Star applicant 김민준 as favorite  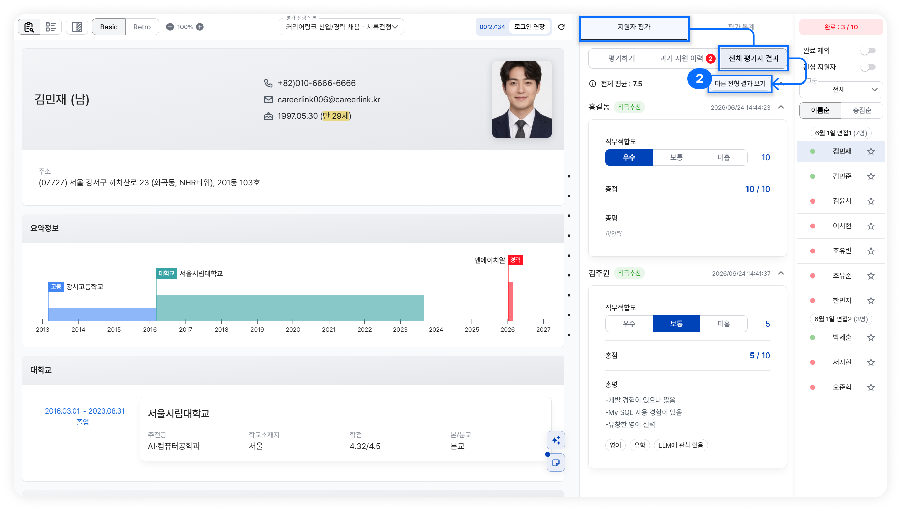[x=871, y=176]
